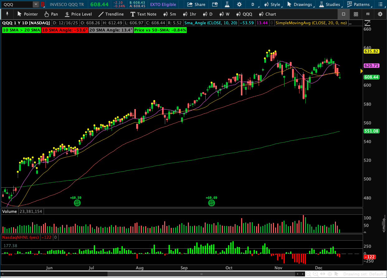
Task: Click the QQQ quick chart button
Action: [x=244, y=14]
